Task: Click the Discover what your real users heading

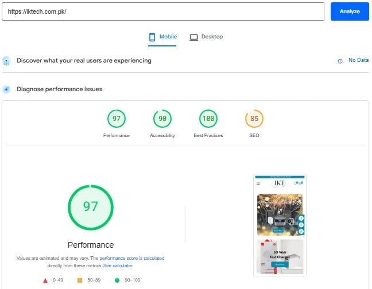Action: click(84, 61)
